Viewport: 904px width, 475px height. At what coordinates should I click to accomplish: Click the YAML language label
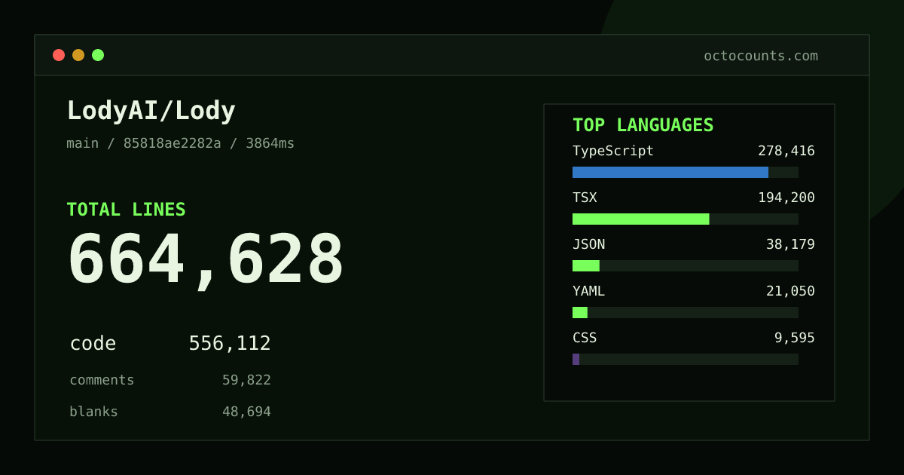[x=588, y=291]
